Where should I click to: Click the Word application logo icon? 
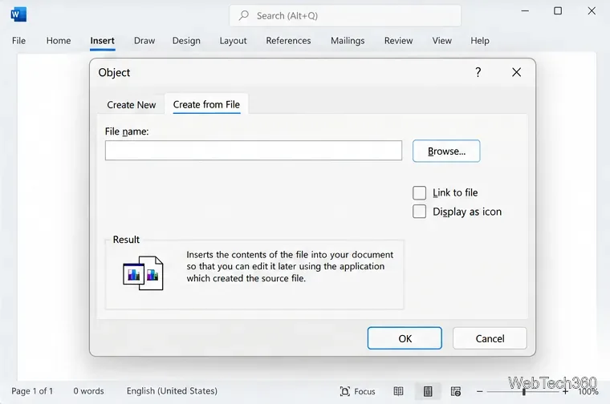[18, 14]
